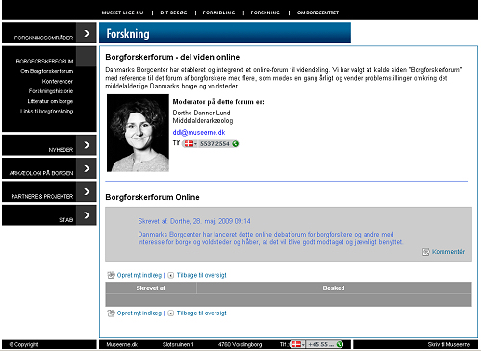Click lower Opret nyt indlæg link
481x351 pixels.
coord(139,313)
